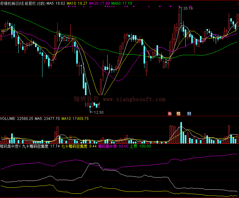Click the green 上界: 100.00 label
This screenshot has height=198, width=239.
coord(140,146)
